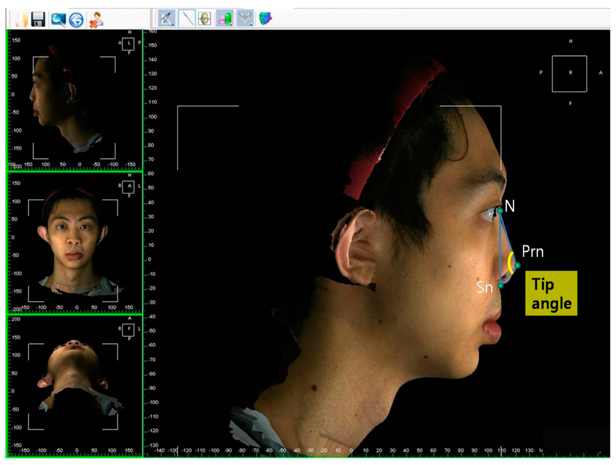Expand dropdown arrow on 3D shapes tool

tap(231, 25)
